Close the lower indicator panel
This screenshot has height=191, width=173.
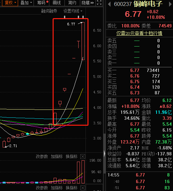click(83, 188)
